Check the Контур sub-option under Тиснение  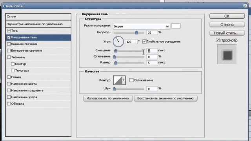[x=13, y=64]
